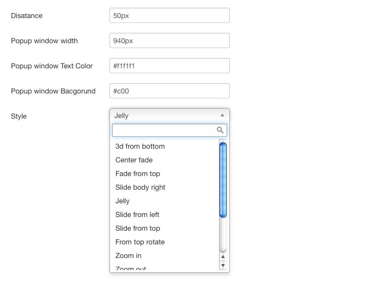Select "From top rotate" option
Image resolution: width=383 pixels, height=287 pixels.
pyautogui.click(x=140, y=242)
